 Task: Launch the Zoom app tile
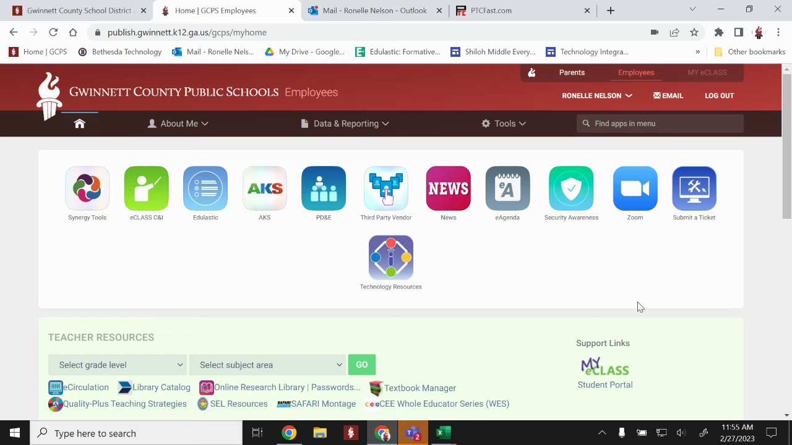(635, 189)
